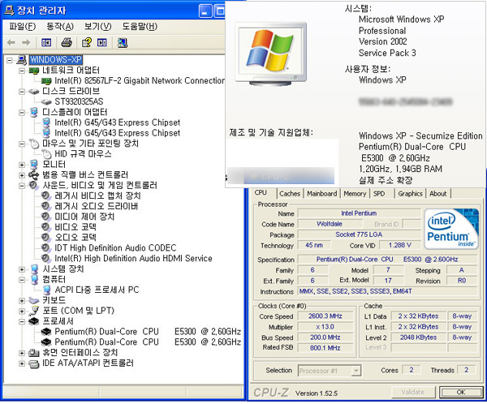Click the chip icon beside second Pentium Dual-Core entry
Viewport: 487px width, 404px height.
[x=46, y=342]
